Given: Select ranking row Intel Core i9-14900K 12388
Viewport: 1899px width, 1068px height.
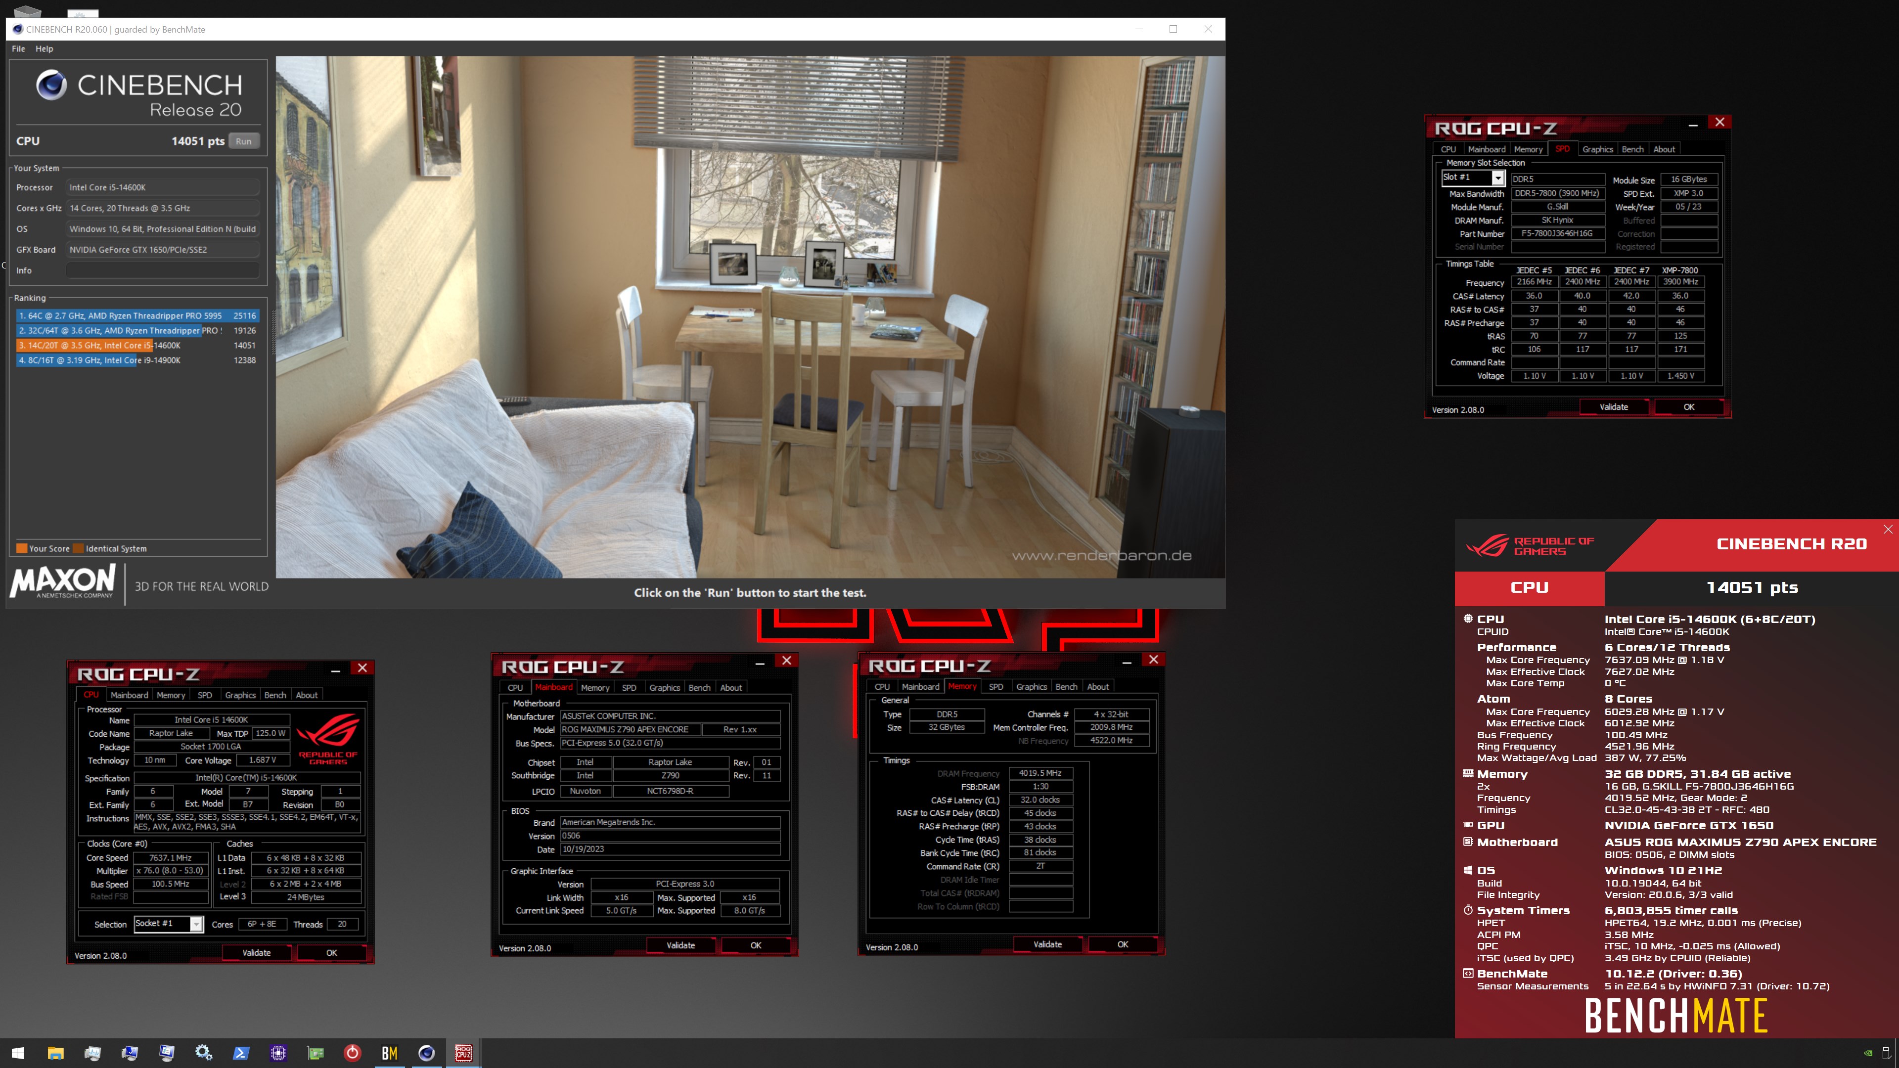Looking at the screenshot, I should (137, 360).
